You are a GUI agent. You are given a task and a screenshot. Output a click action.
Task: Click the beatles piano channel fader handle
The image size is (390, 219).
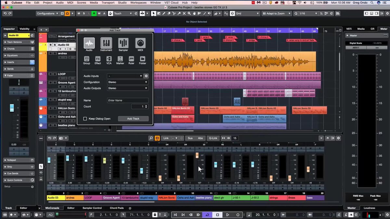pyautogui.click(x=197, y=155)
